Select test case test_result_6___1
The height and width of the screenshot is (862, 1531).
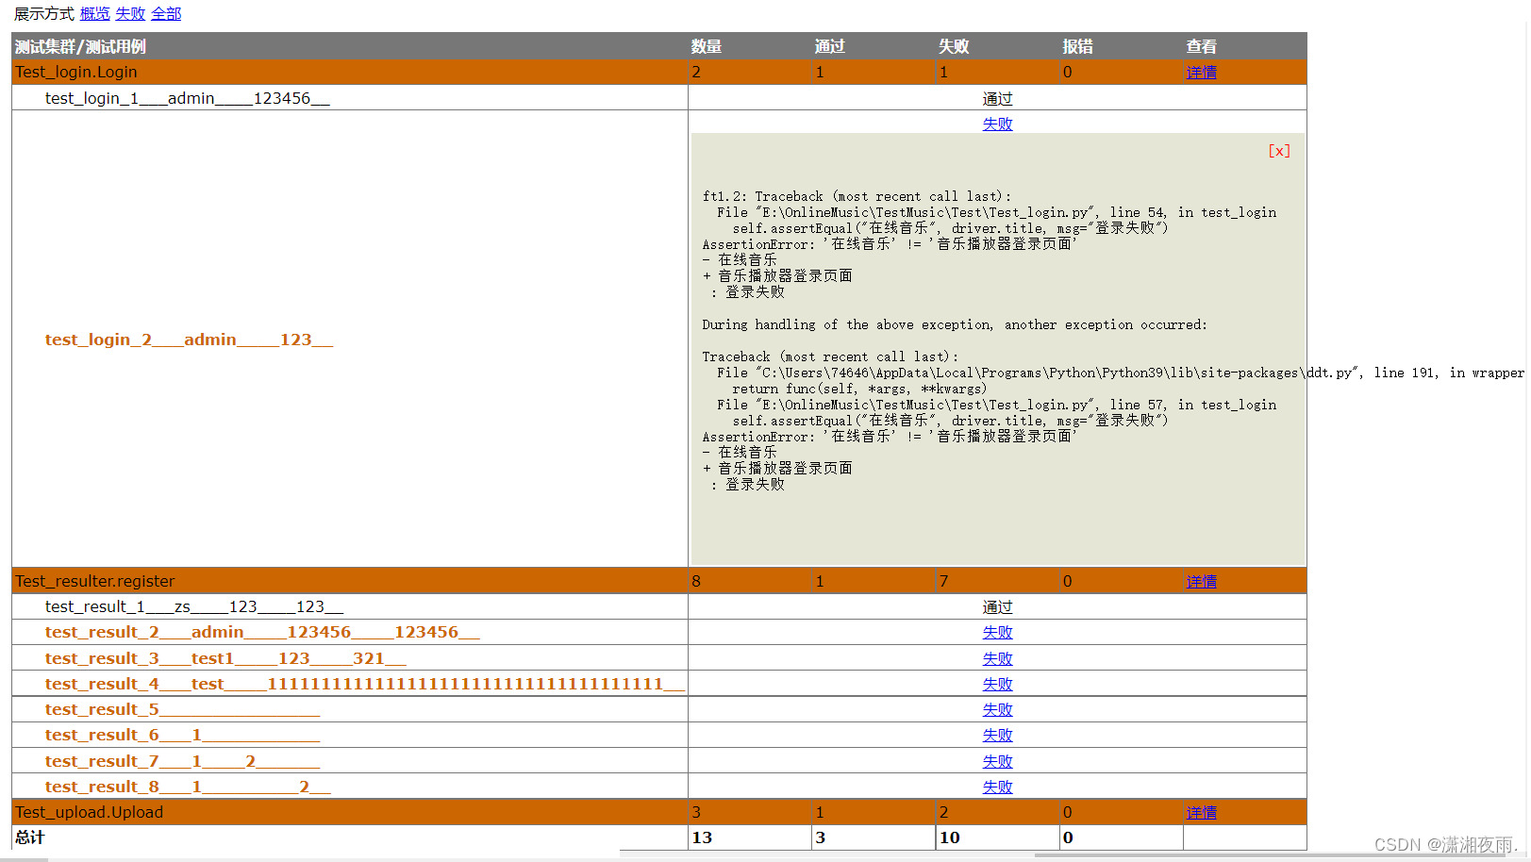pos(183,735)
